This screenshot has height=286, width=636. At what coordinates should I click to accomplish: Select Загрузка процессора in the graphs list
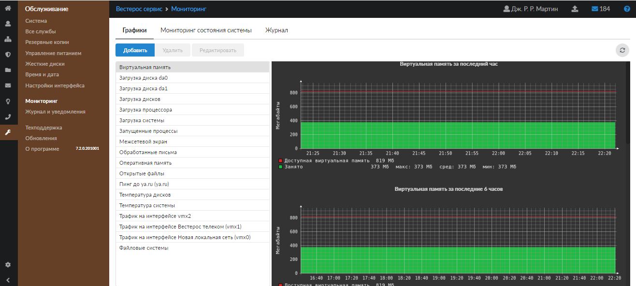[145, 110]
